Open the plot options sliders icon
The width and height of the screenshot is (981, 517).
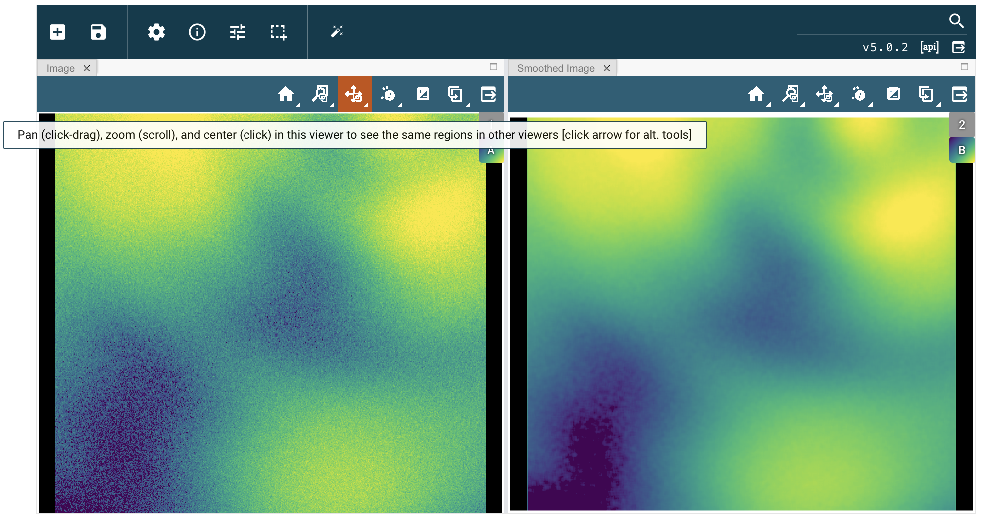click(238, 32)
